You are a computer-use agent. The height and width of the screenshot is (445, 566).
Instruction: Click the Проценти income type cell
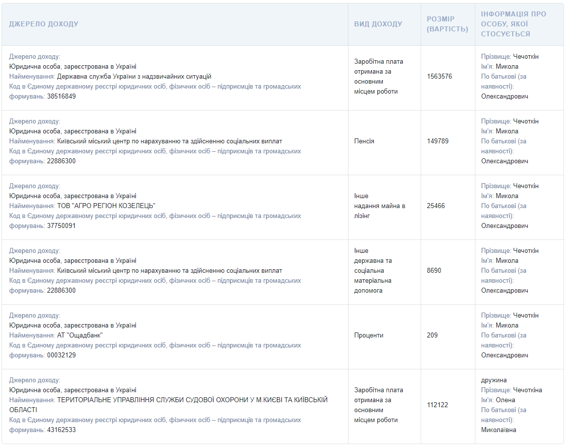[x=368, y=335]
